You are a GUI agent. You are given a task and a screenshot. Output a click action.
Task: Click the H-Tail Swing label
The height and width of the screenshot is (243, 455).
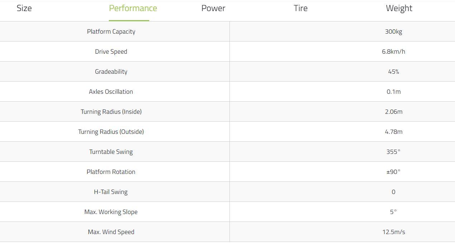[111, 192]
